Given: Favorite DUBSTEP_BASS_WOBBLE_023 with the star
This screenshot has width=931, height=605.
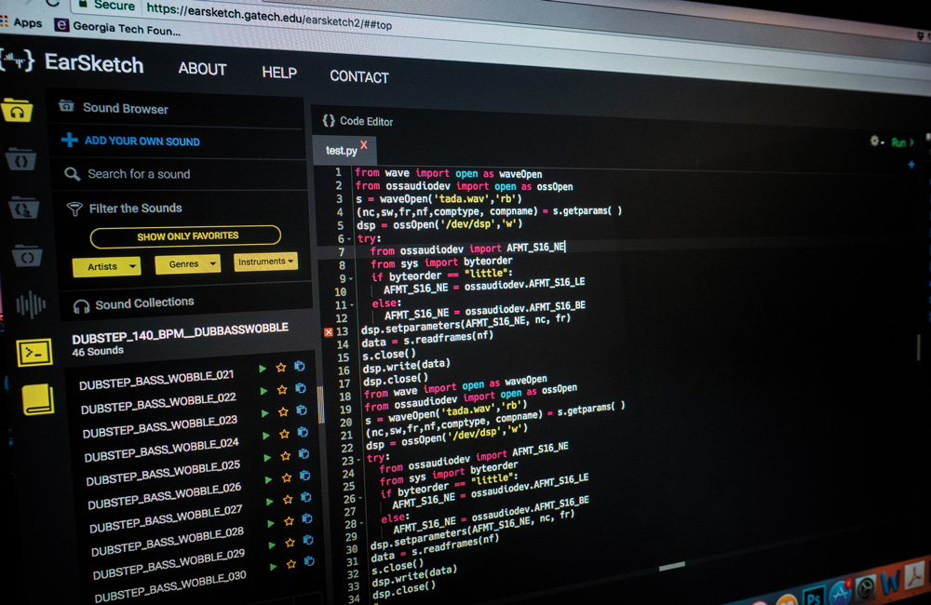Looking at the screenshot, I should (x=283, y=411).
